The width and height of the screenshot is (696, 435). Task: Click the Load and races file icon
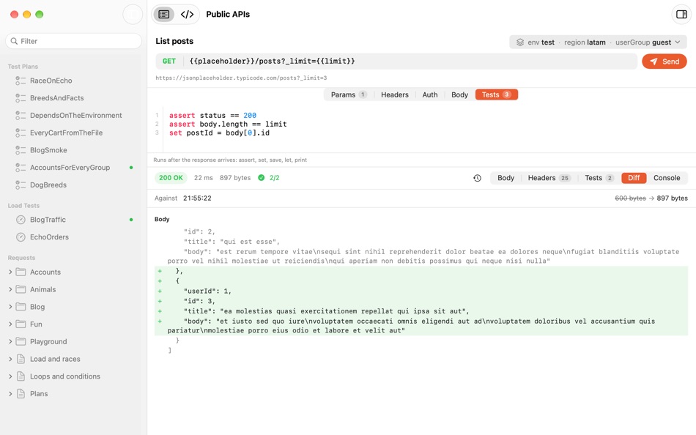(21, 359)
